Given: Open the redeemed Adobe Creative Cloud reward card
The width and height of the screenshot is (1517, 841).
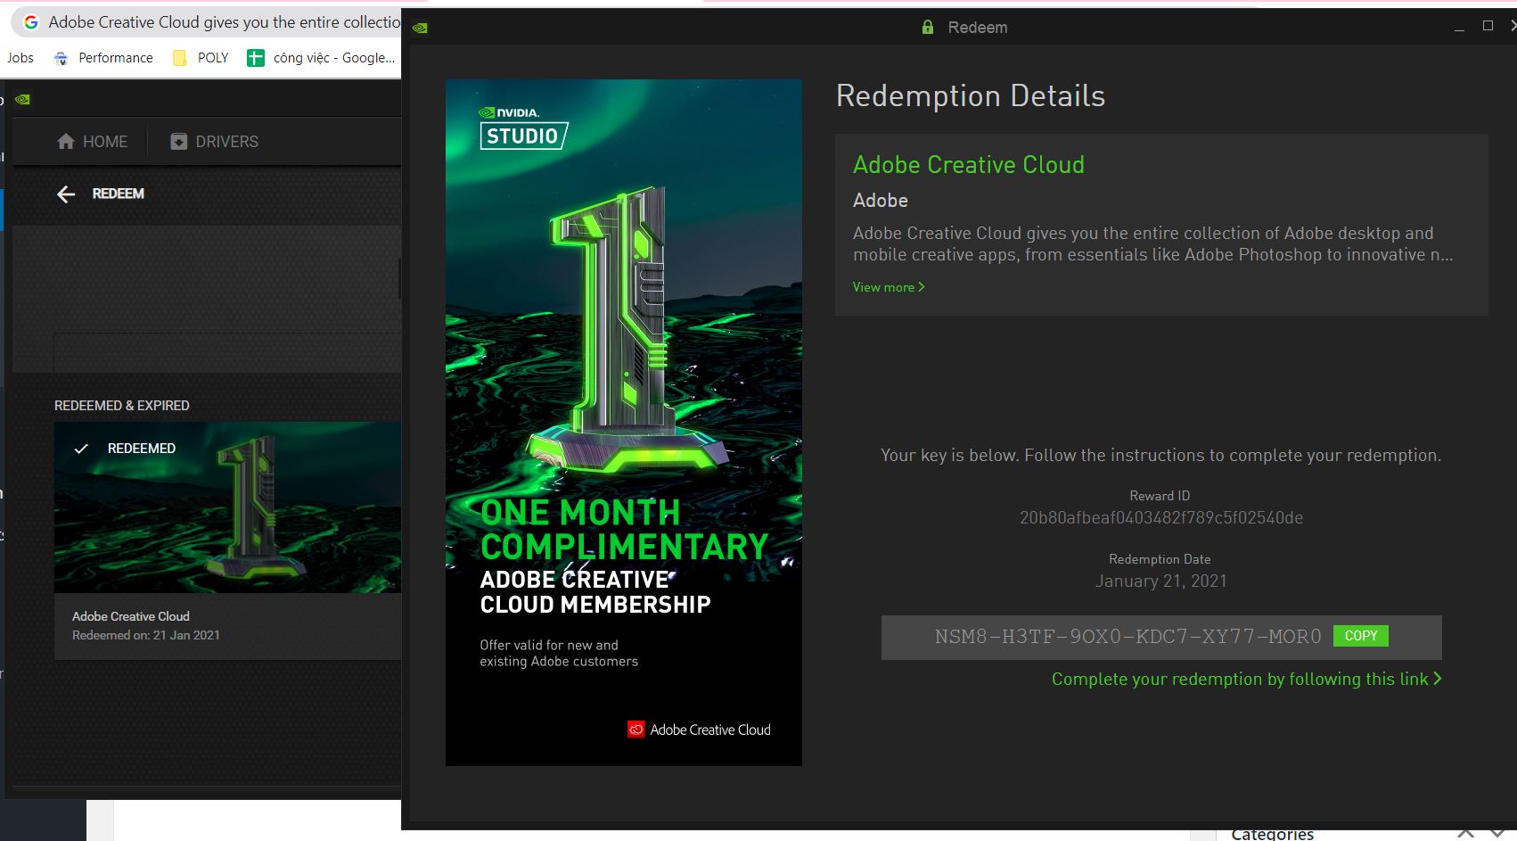Looking at the screenshot, I should click(227, 540).
